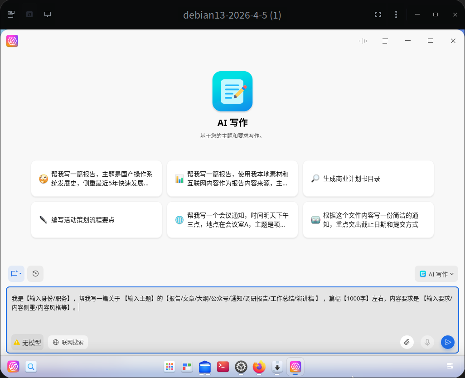Select the 编写活动策划流程要点 suggestion card

(x=96, y=220)
